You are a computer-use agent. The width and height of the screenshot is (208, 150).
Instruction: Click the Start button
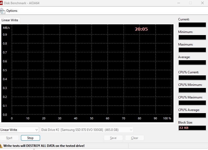9,138
